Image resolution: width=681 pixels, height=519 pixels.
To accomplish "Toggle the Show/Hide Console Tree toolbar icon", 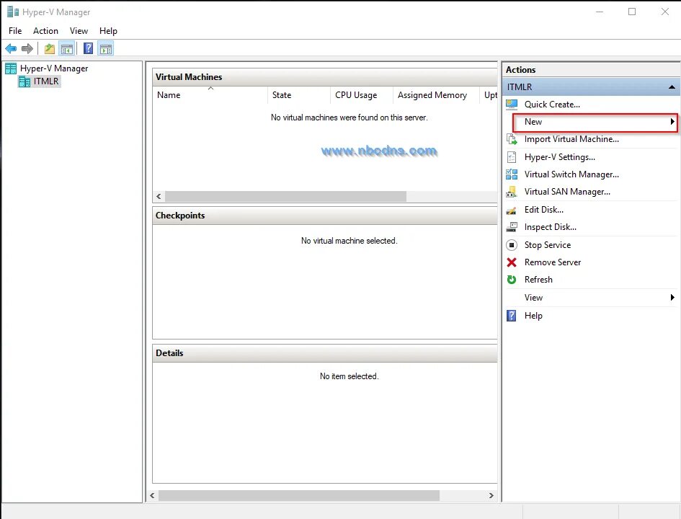I will coord(67,48).
